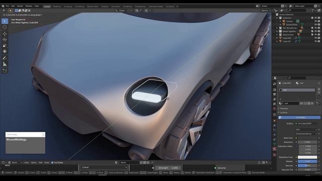Image resolution: width=322 pixels, height=181 pixels.
Task: Open the Particles properties tab
Action: click(x=275, y=130)
